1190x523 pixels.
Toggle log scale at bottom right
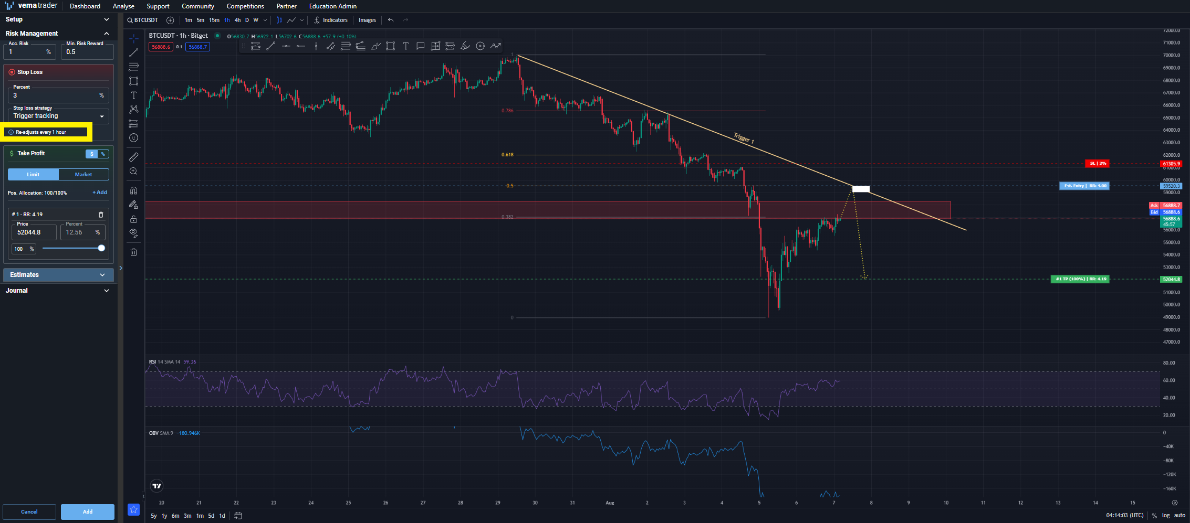point(1166,516)
